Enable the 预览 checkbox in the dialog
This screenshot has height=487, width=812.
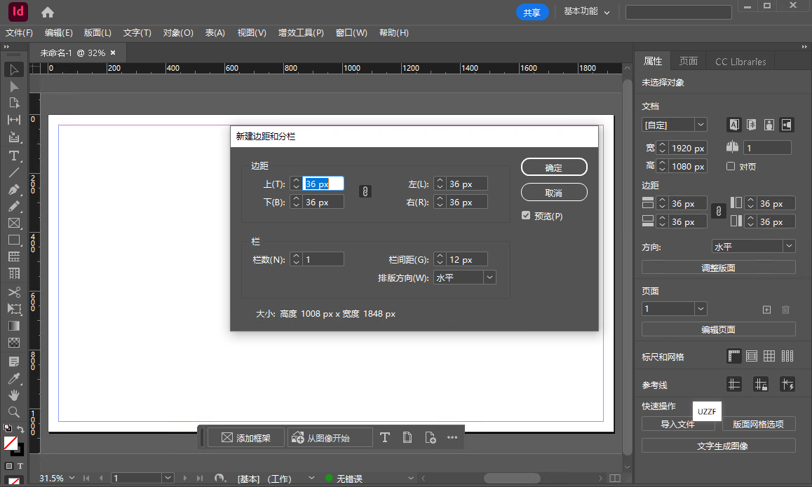[x=526, y=215]
